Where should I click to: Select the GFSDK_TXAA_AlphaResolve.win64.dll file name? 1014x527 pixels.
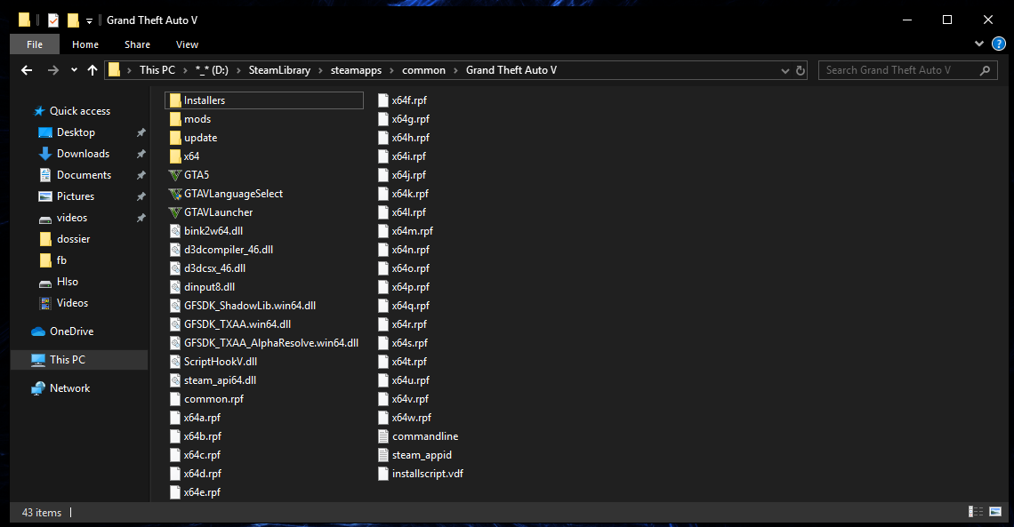pos(271,344)
